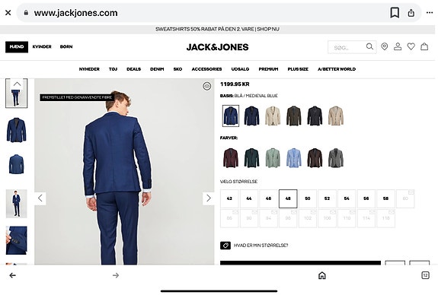Select size 50
The image size is (438, 295).
(x=308, y=198)
